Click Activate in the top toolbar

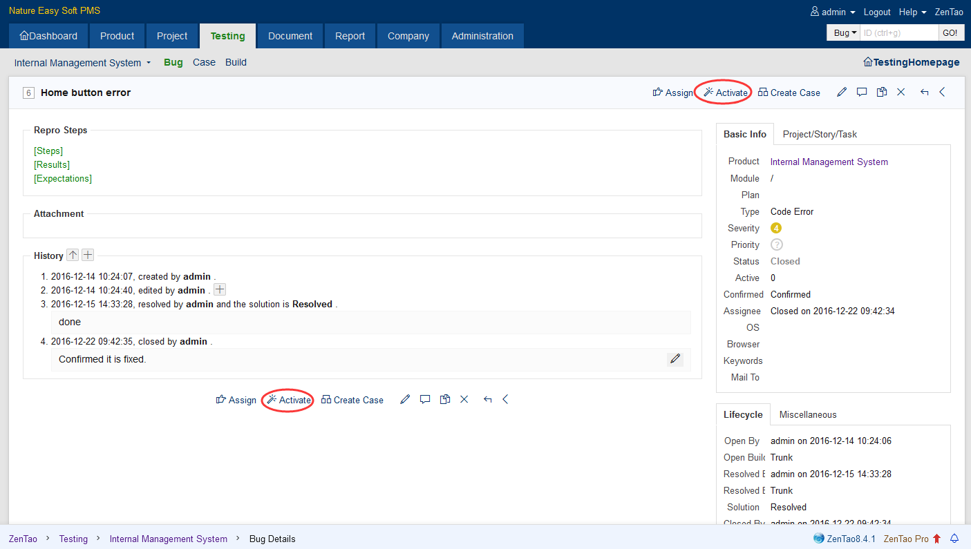(x=725, y=93)
